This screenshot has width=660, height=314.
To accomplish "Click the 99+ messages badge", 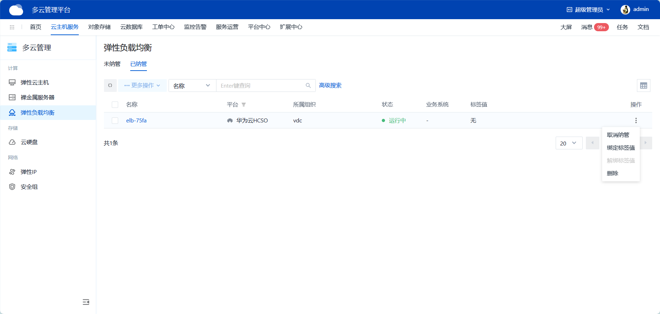I will point(601,27).
